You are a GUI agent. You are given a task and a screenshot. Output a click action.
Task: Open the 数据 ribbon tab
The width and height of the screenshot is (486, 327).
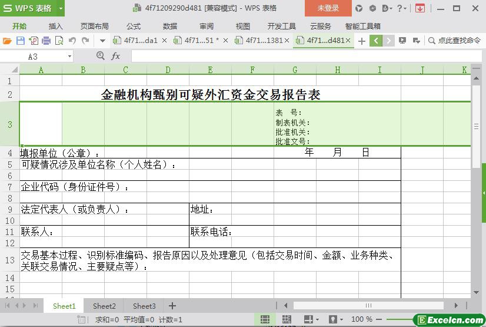pyautogui.click(x=170, y=26)
